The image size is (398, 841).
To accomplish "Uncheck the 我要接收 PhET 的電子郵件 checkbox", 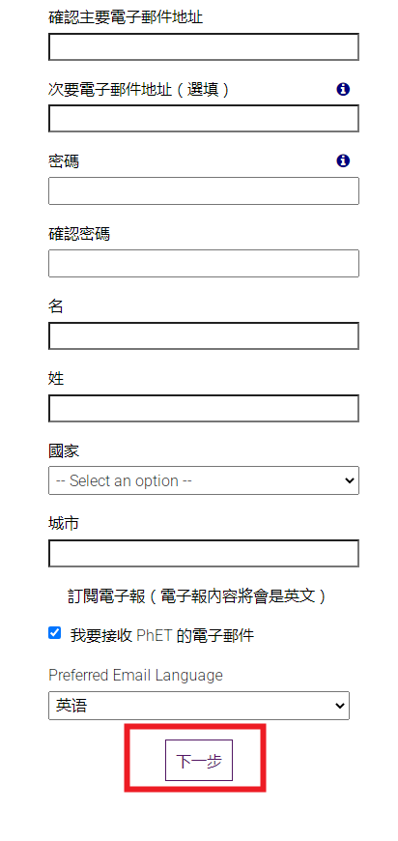I will 55,633.
